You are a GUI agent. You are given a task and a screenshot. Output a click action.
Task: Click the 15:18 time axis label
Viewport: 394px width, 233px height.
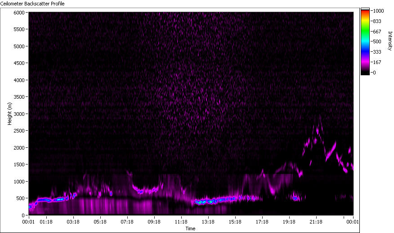point(235,222)
